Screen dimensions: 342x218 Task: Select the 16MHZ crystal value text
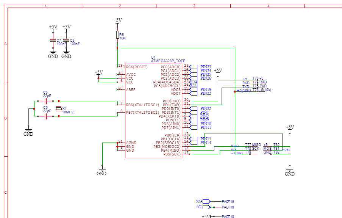[x=68, y=112]
